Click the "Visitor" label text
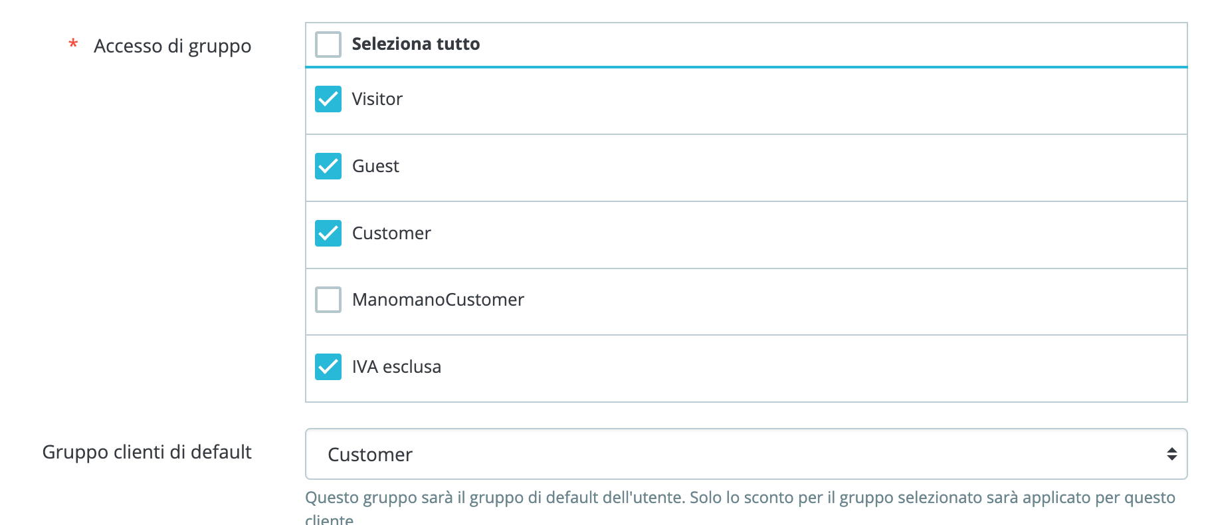1208x525 pixels. 377,99
